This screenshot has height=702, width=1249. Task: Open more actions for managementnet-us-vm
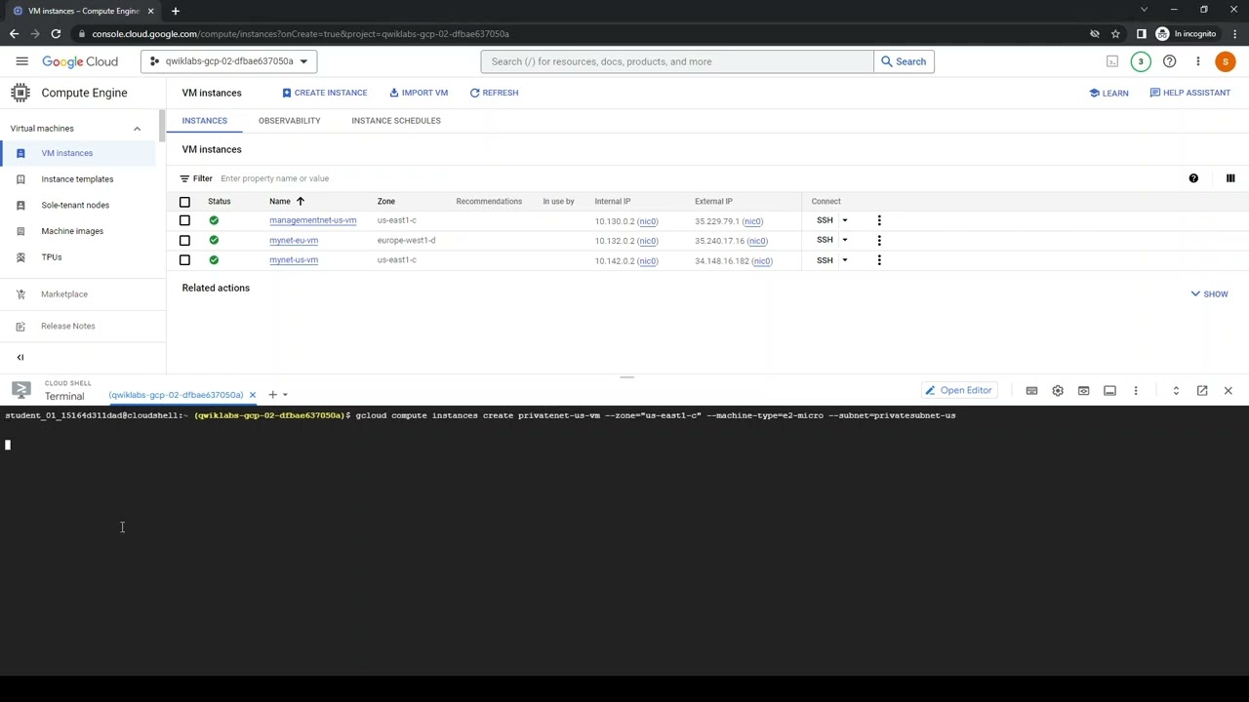click(879, 220)
